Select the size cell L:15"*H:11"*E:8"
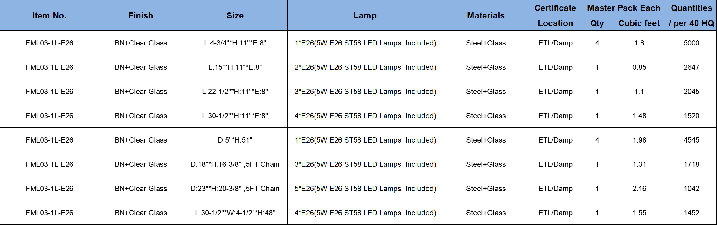The height and width of the screenshot is (225, 717). [x=235, y=67]
